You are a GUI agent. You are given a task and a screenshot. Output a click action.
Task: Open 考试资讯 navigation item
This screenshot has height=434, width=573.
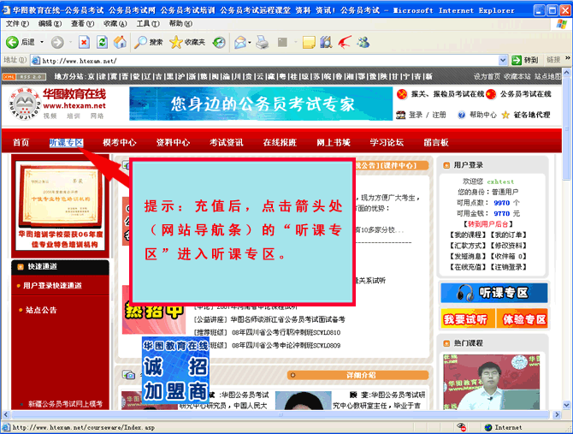tap(226, 143)
